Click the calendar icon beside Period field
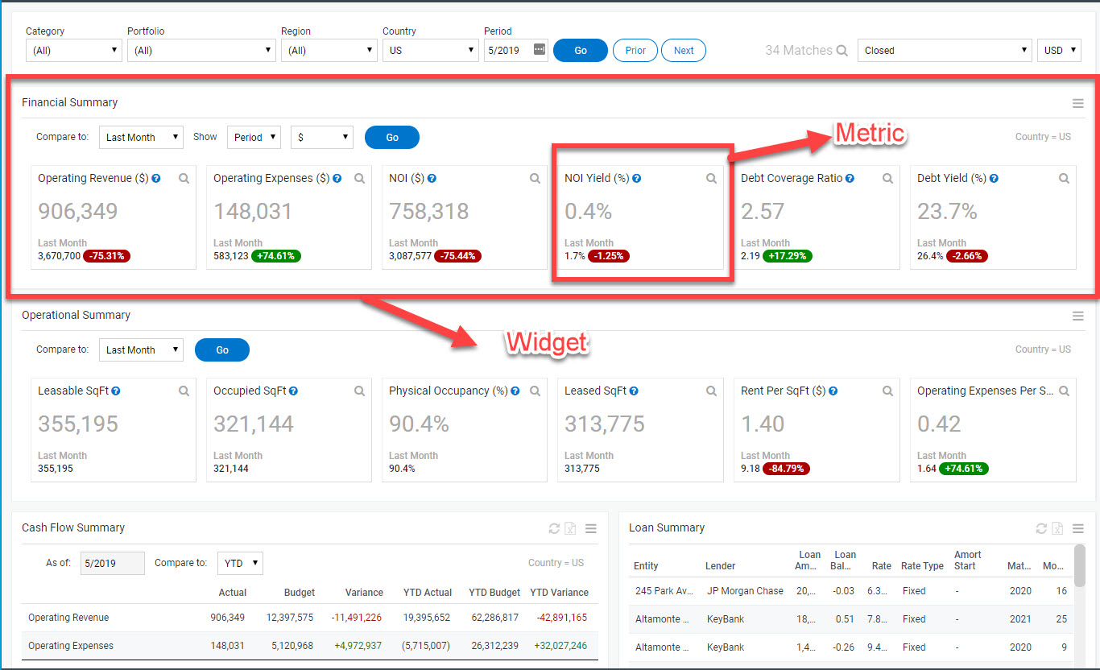Screen dimensions: 1100x670 (540, 50)
